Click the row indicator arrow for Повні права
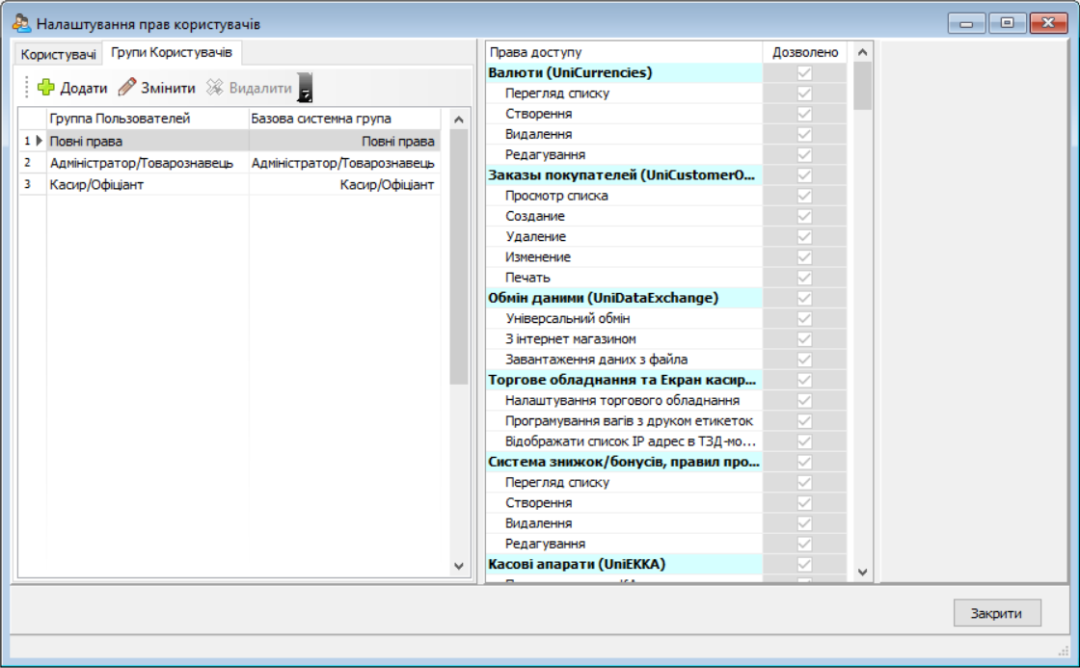 40,141
